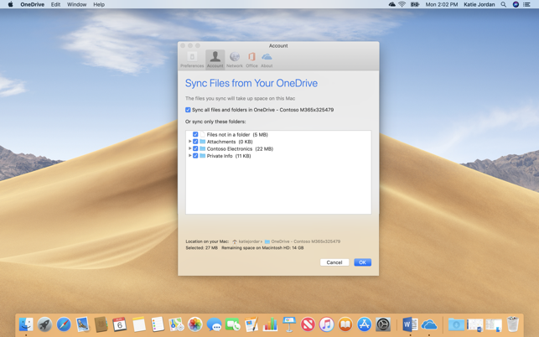Expand the Attachments folder triangle
This screenshot has width=539, height=337.
tap(189, 142)
